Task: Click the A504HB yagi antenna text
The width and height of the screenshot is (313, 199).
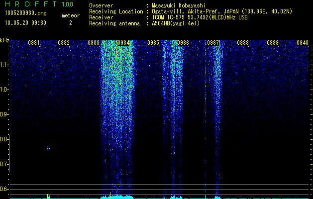Action: 176,23
